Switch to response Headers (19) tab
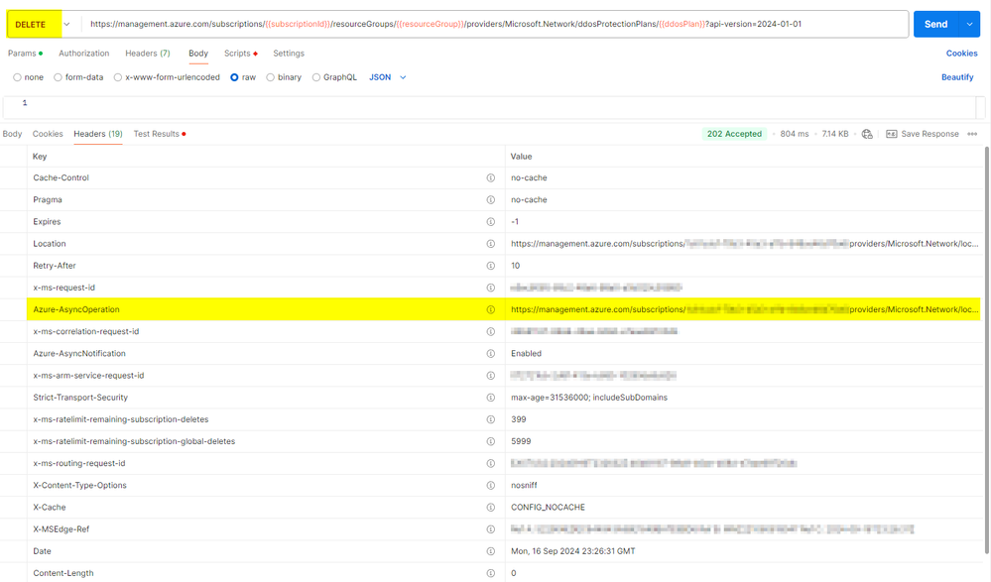The height and width of the screenshot is (582, 991). tap(98, 134)
